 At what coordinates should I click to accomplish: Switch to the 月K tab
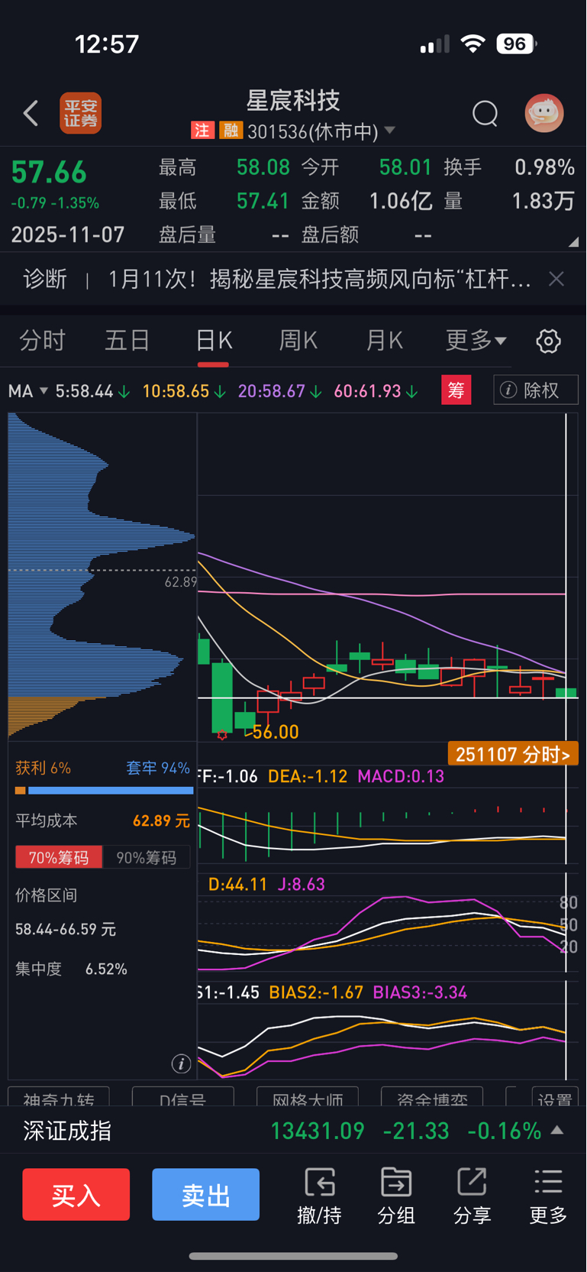click(x=384, y=340)
